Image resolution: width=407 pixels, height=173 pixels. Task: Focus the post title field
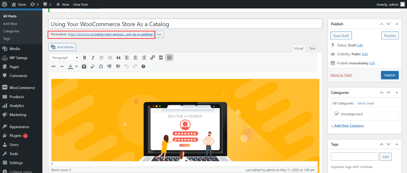pyautogui.click(x=185, y=24)
